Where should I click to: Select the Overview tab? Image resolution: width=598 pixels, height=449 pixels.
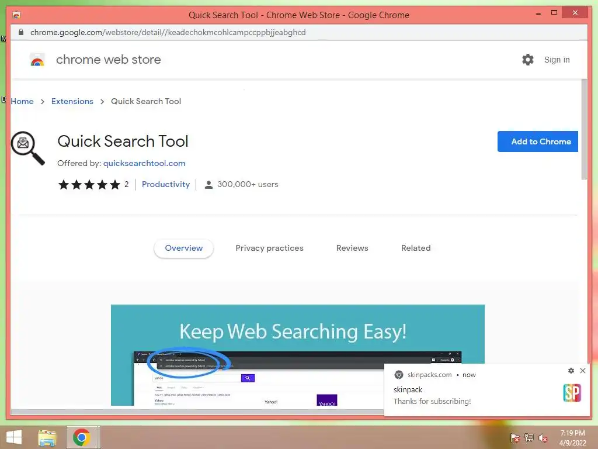[x=183, y=248]
